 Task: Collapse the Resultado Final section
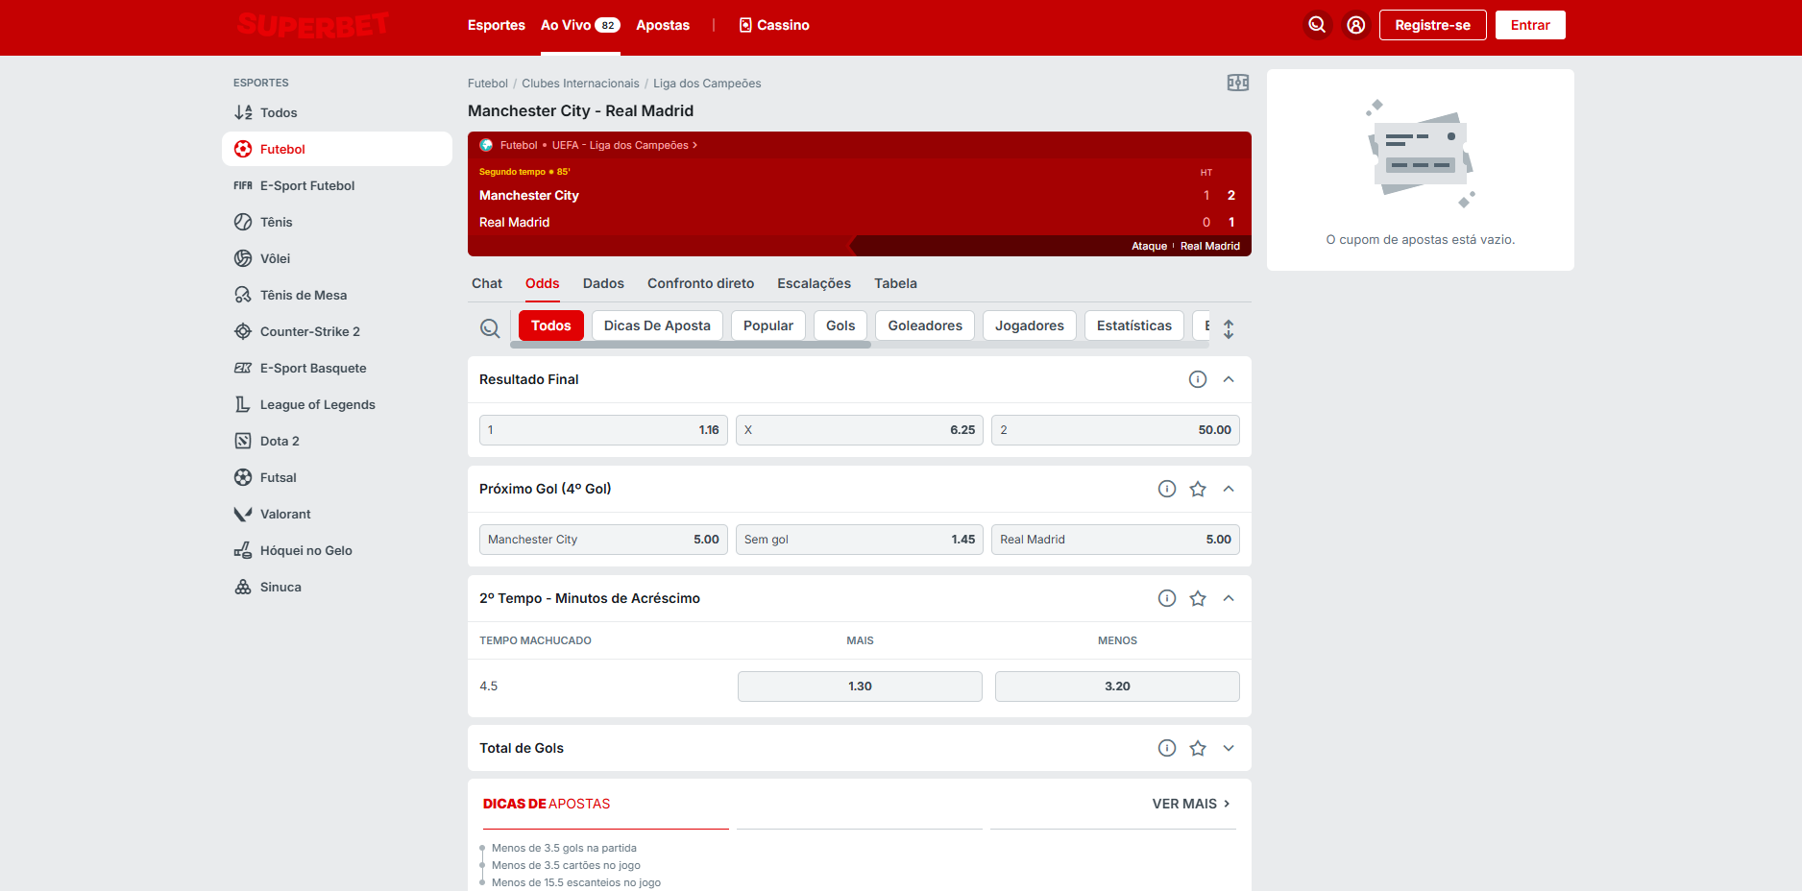coord(1228,379)
